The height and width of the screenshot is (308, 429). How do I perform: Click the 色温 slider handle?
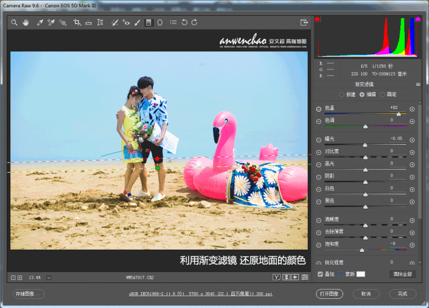coord(399,114)
